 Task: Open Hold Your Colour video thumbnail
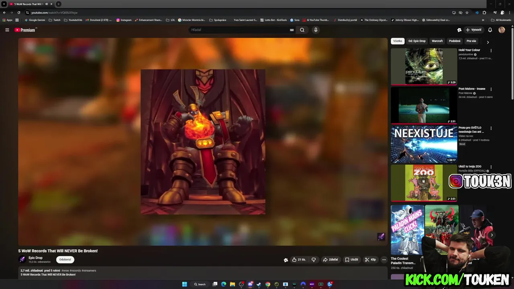424,67
